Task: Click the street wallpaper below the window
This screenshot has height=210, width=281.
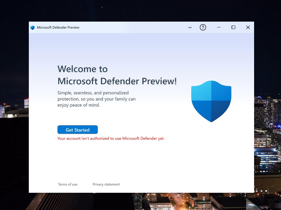Action: coord(165,202)
